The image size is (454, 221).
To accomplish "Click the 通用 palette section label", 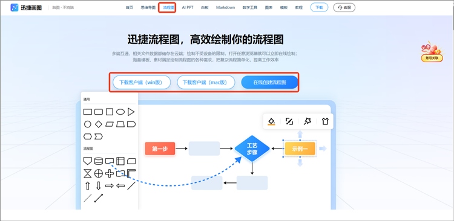I will pos(87,99).
